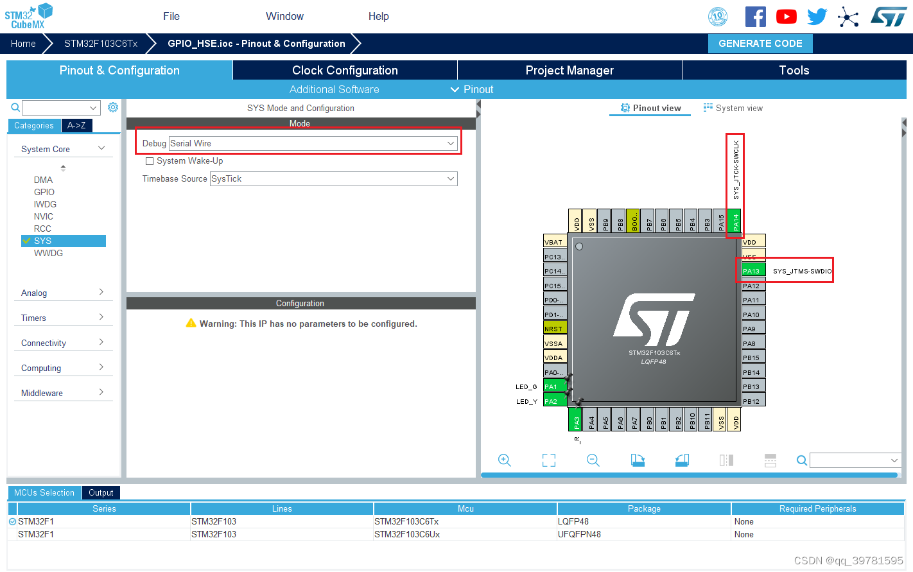Zoom in on the pinout view
Image resolution: width=913 pixels, height=572 pixels.
(505, 460)
